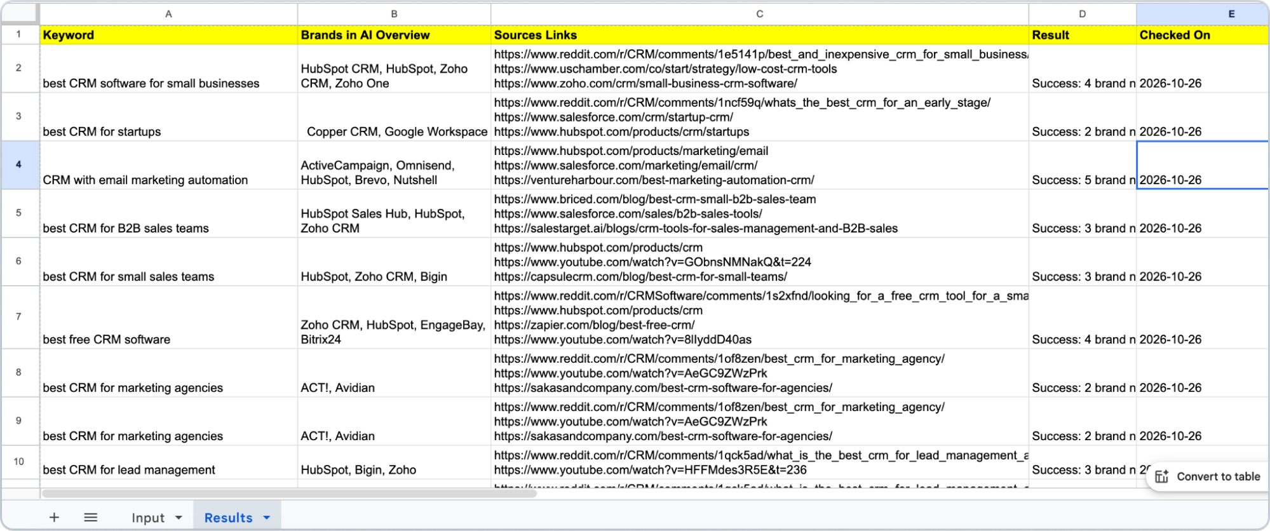Open the all sheets list icon
The image size is (1270, 531).
(91, 518)
